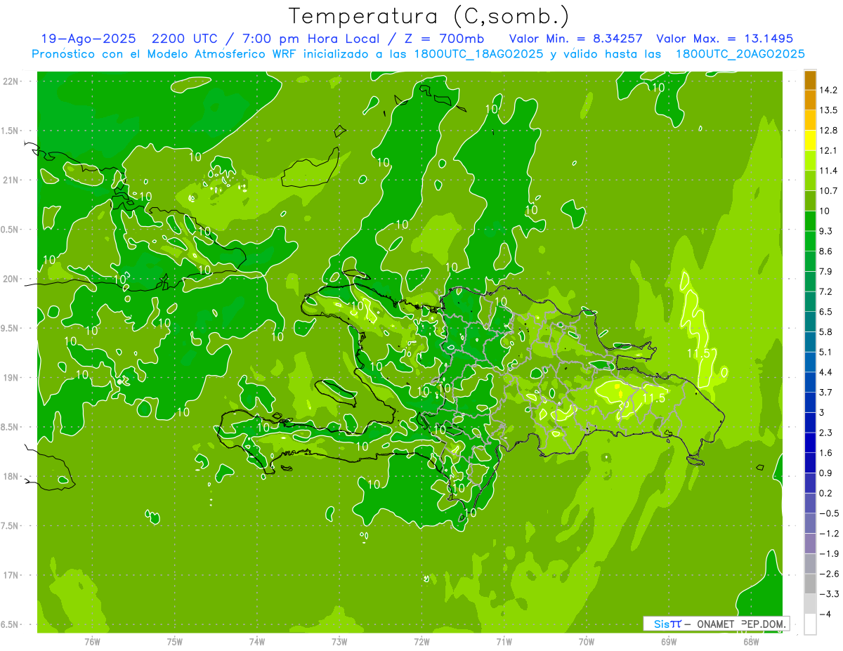Click the 21N latitude axis label
Image resolution: width=843 pixels, height=651 pixels.
pyautogui.click(x=11, y=180)
